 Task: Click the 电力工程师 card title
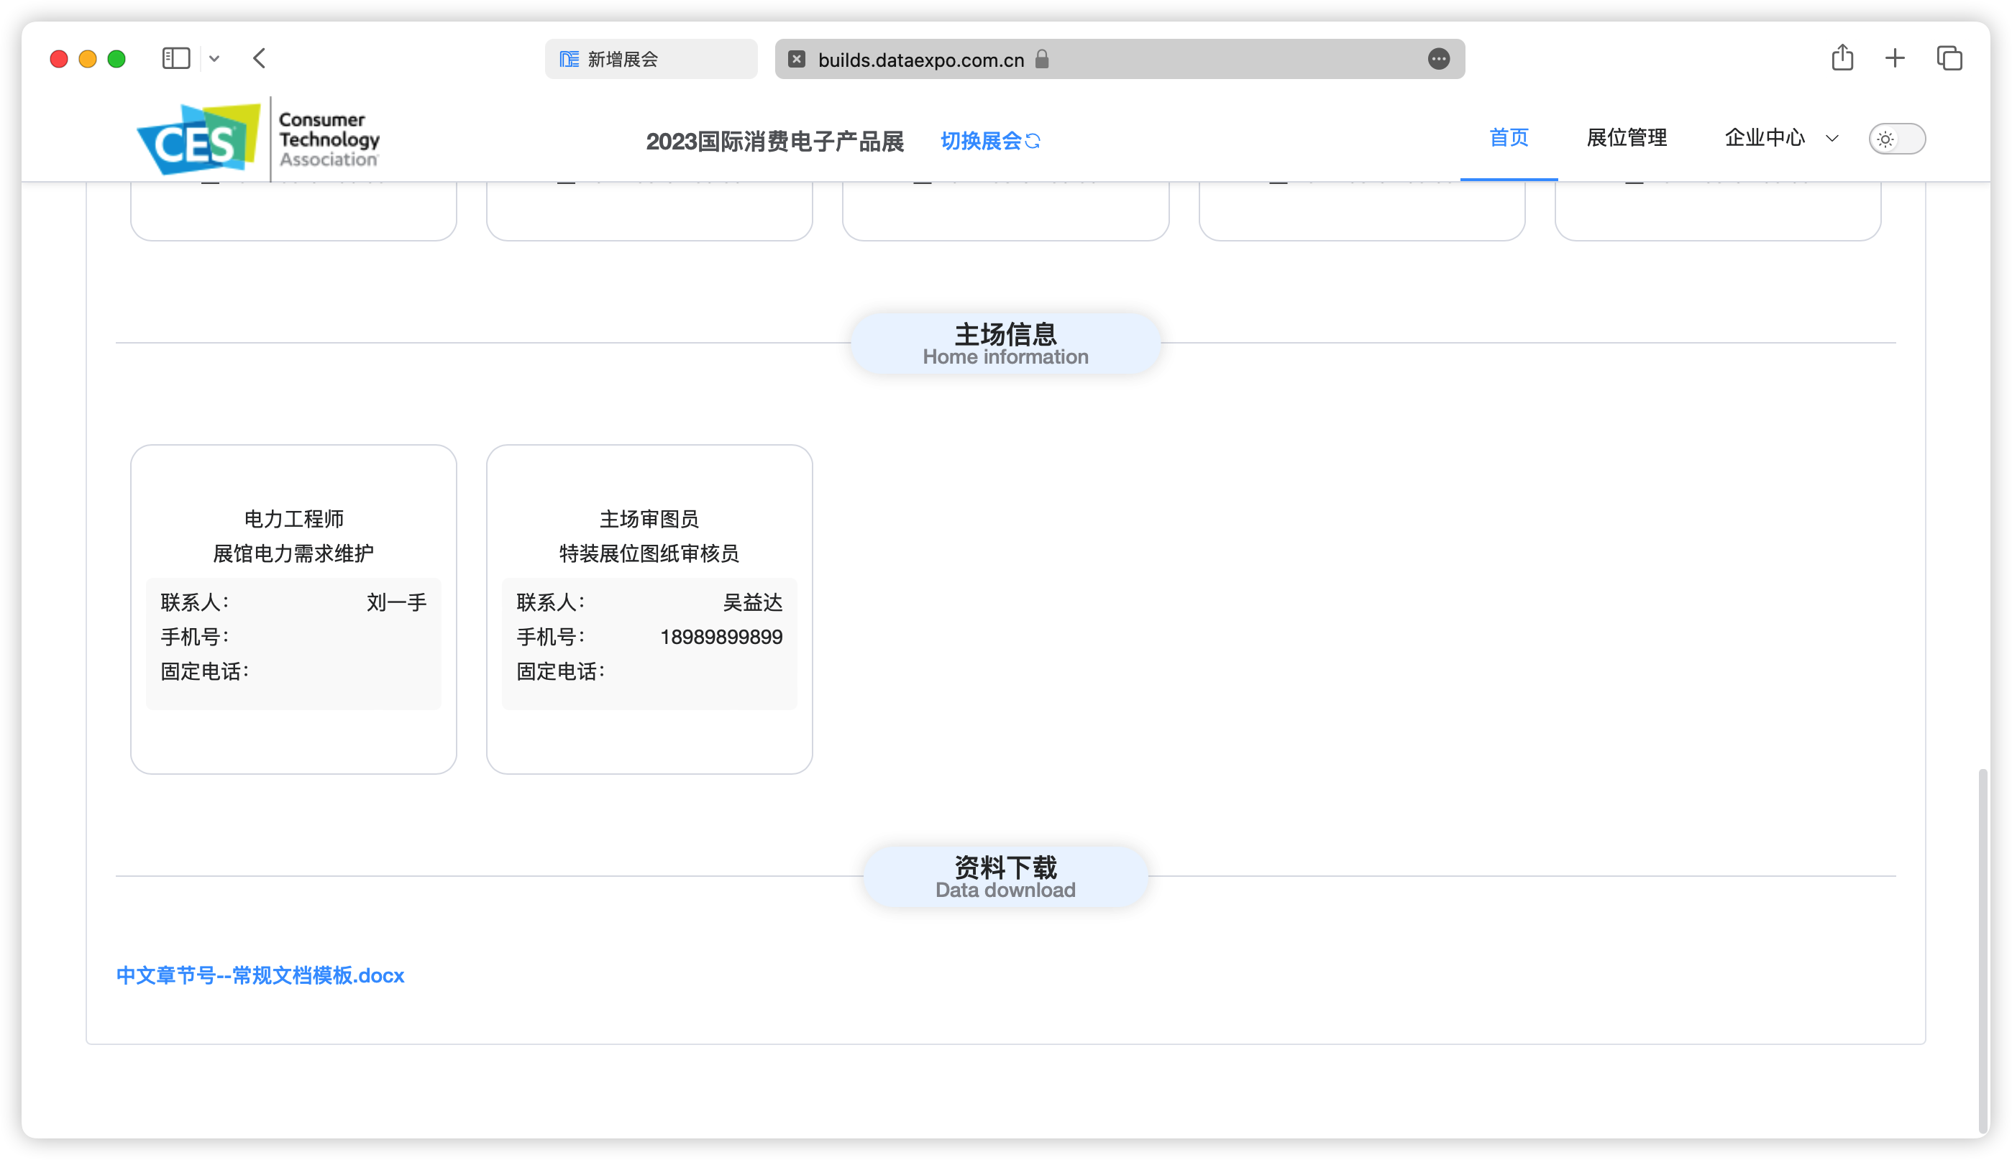click(293, 519)
